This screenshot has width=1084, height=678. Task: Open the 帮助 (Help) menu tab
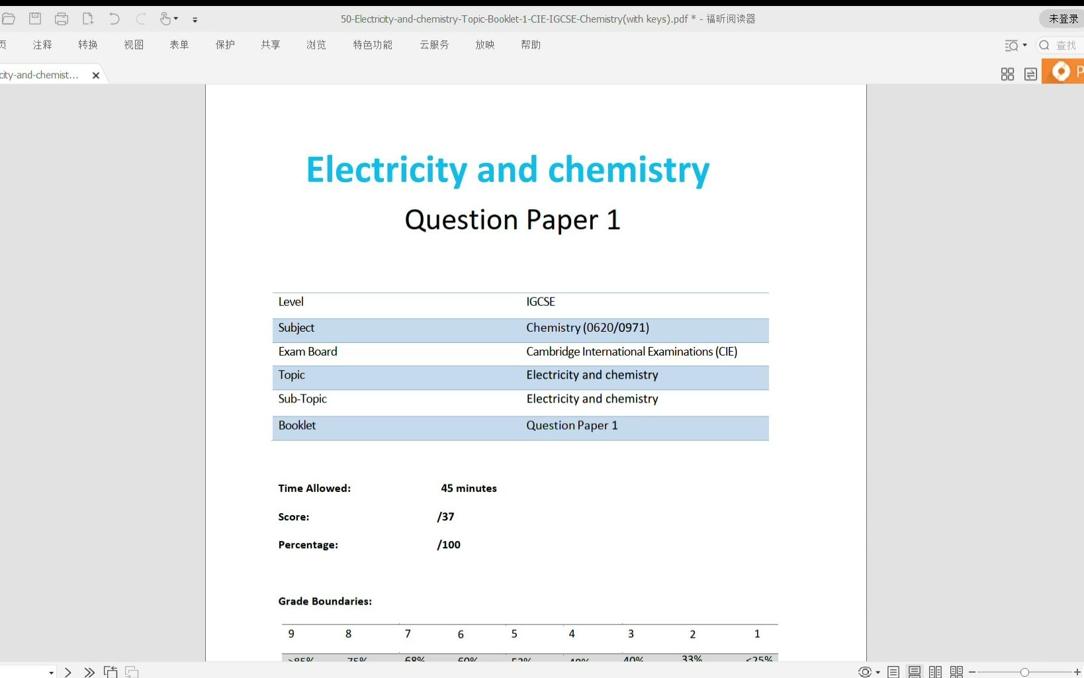coord(531,44)
